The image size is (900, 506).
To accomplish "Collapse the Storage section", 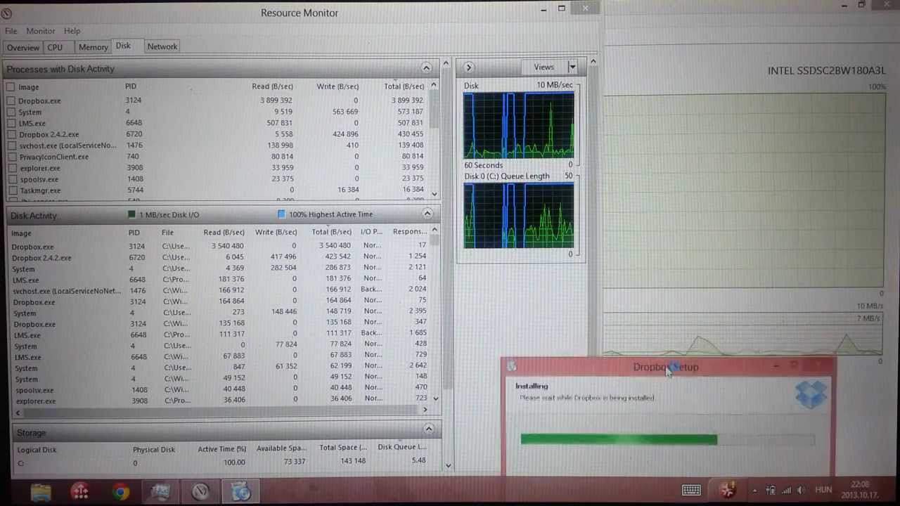I will (428, 429).
